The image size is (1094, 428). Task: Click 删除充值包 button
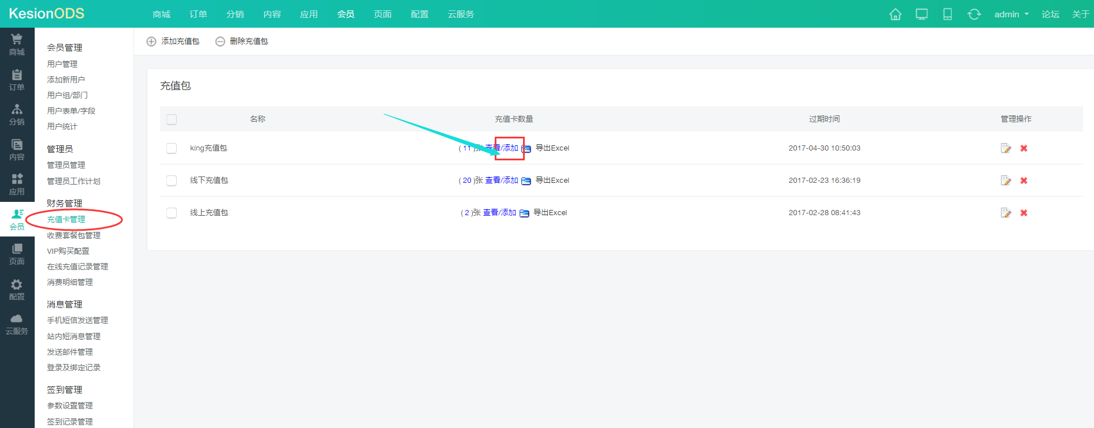click(x=242, y=42)
